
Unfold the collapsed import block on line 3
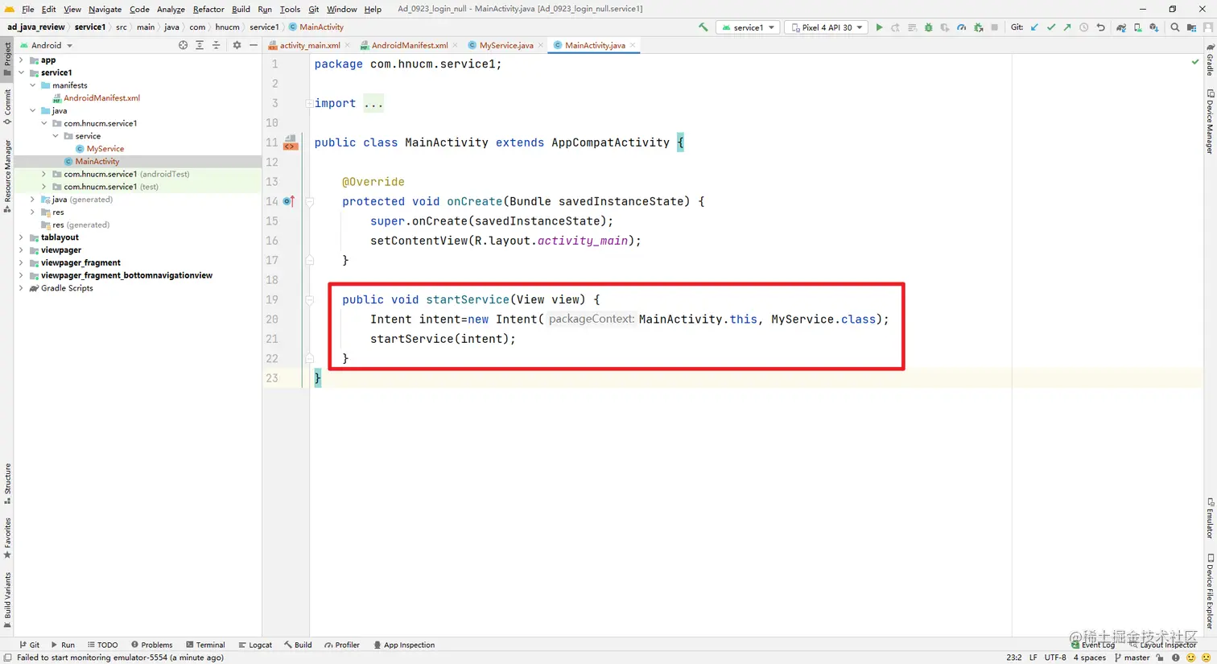pos(309,103)
